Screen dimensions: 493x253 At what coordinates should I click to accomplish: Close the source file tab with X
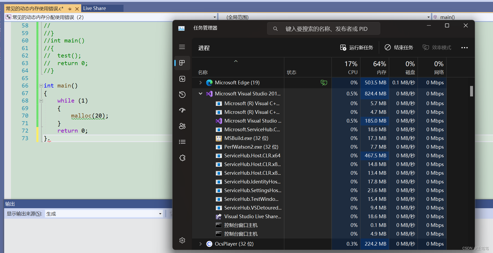coord(77,9)
